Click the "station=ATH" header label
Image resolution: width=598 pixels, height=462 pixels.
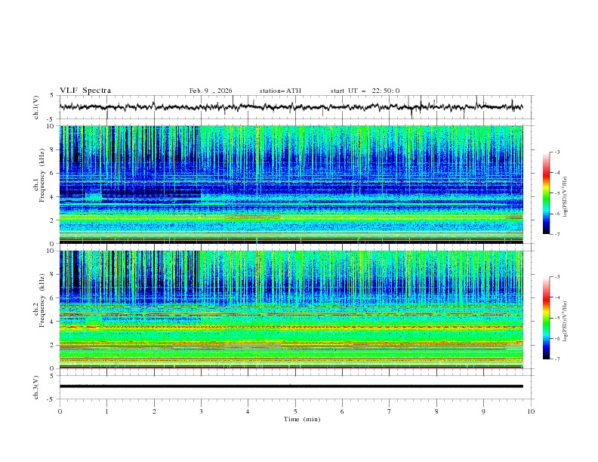click(280, 91)
